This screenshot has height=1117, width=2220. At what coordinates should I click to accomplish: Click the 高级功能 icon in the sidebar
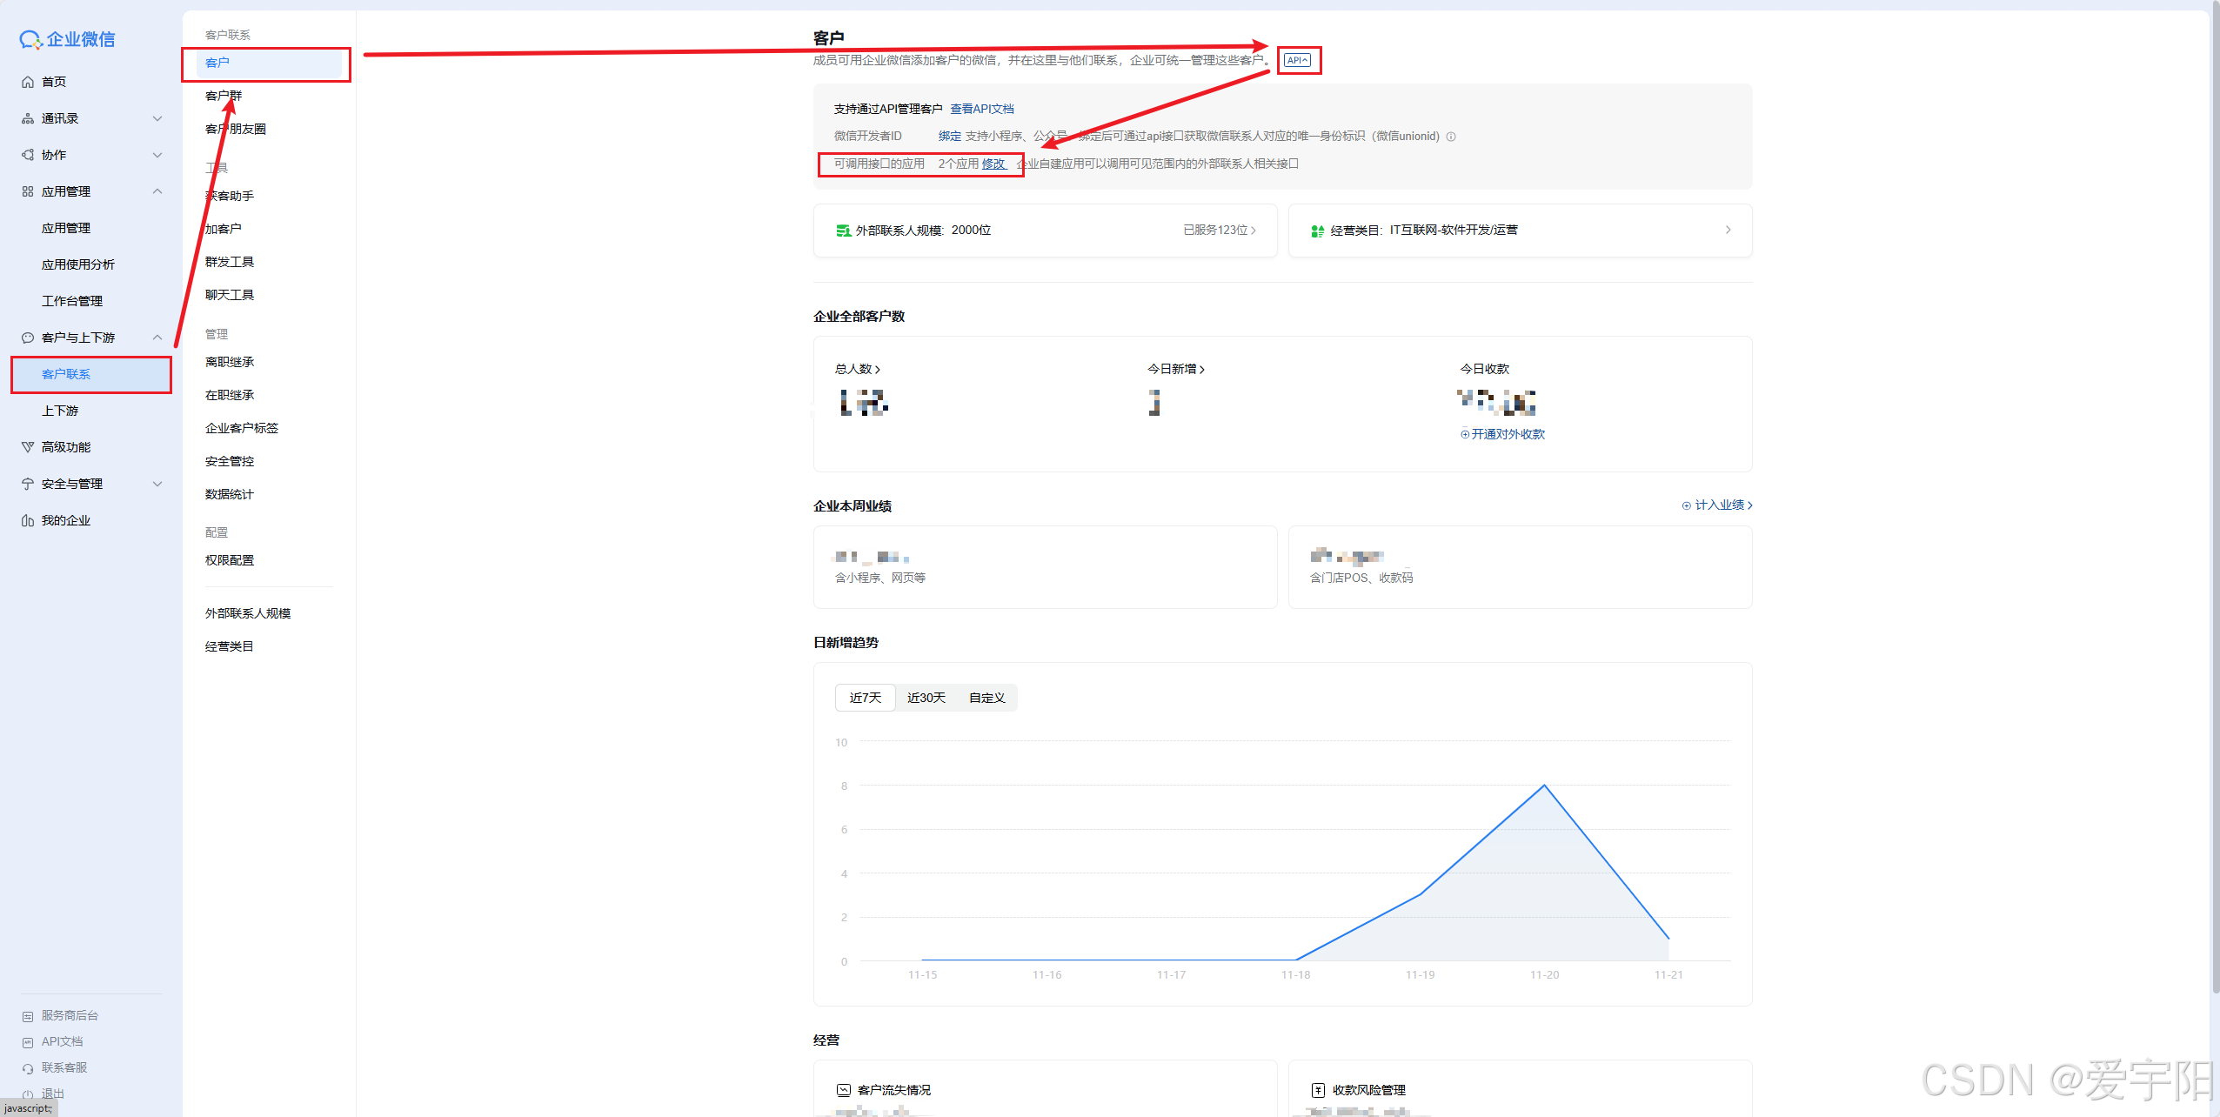click(x=28, y=447)
